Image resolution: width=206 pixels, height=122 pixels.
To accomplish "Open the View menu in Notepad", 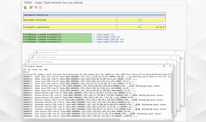I will pos(41,69).
